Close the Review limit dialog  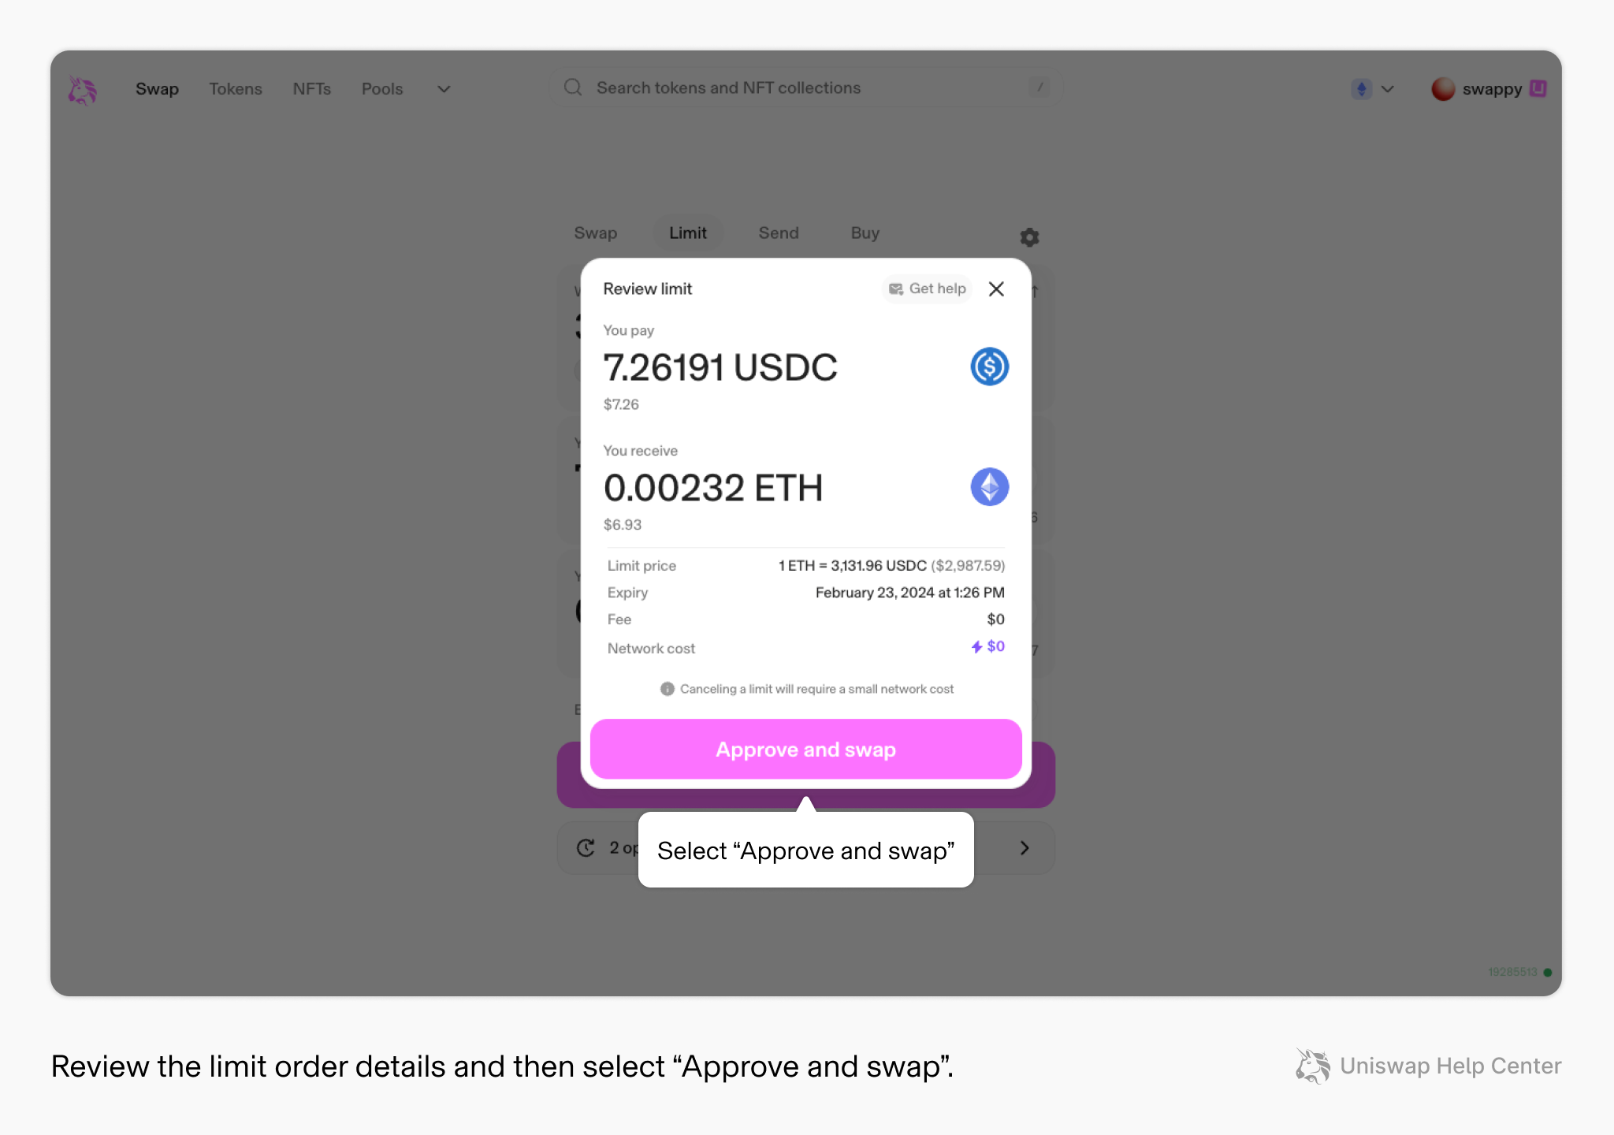pos(996,289)
